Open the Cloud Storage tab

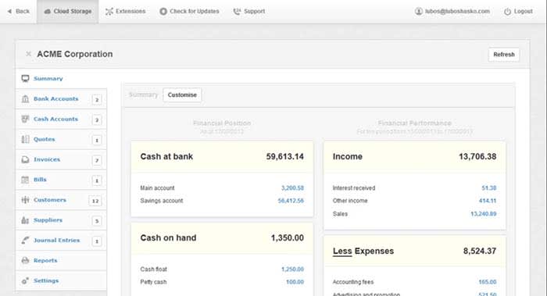[x=68, y=12]
